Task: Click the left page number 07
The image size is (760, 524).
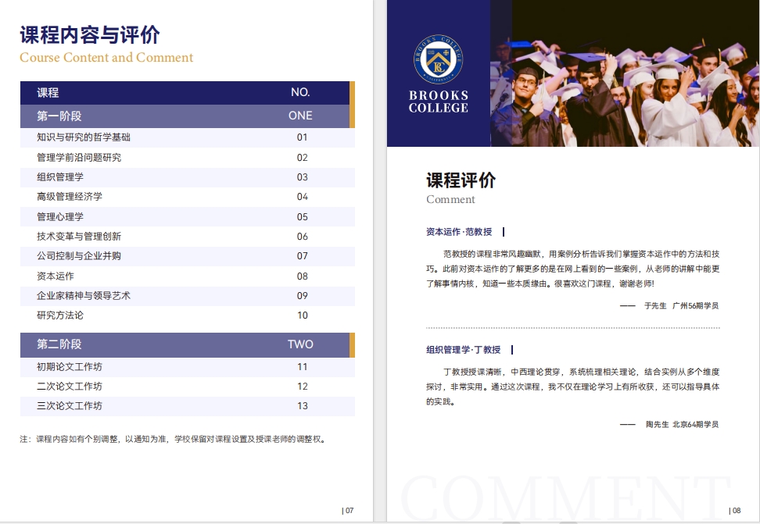Action: coord(348,511)
